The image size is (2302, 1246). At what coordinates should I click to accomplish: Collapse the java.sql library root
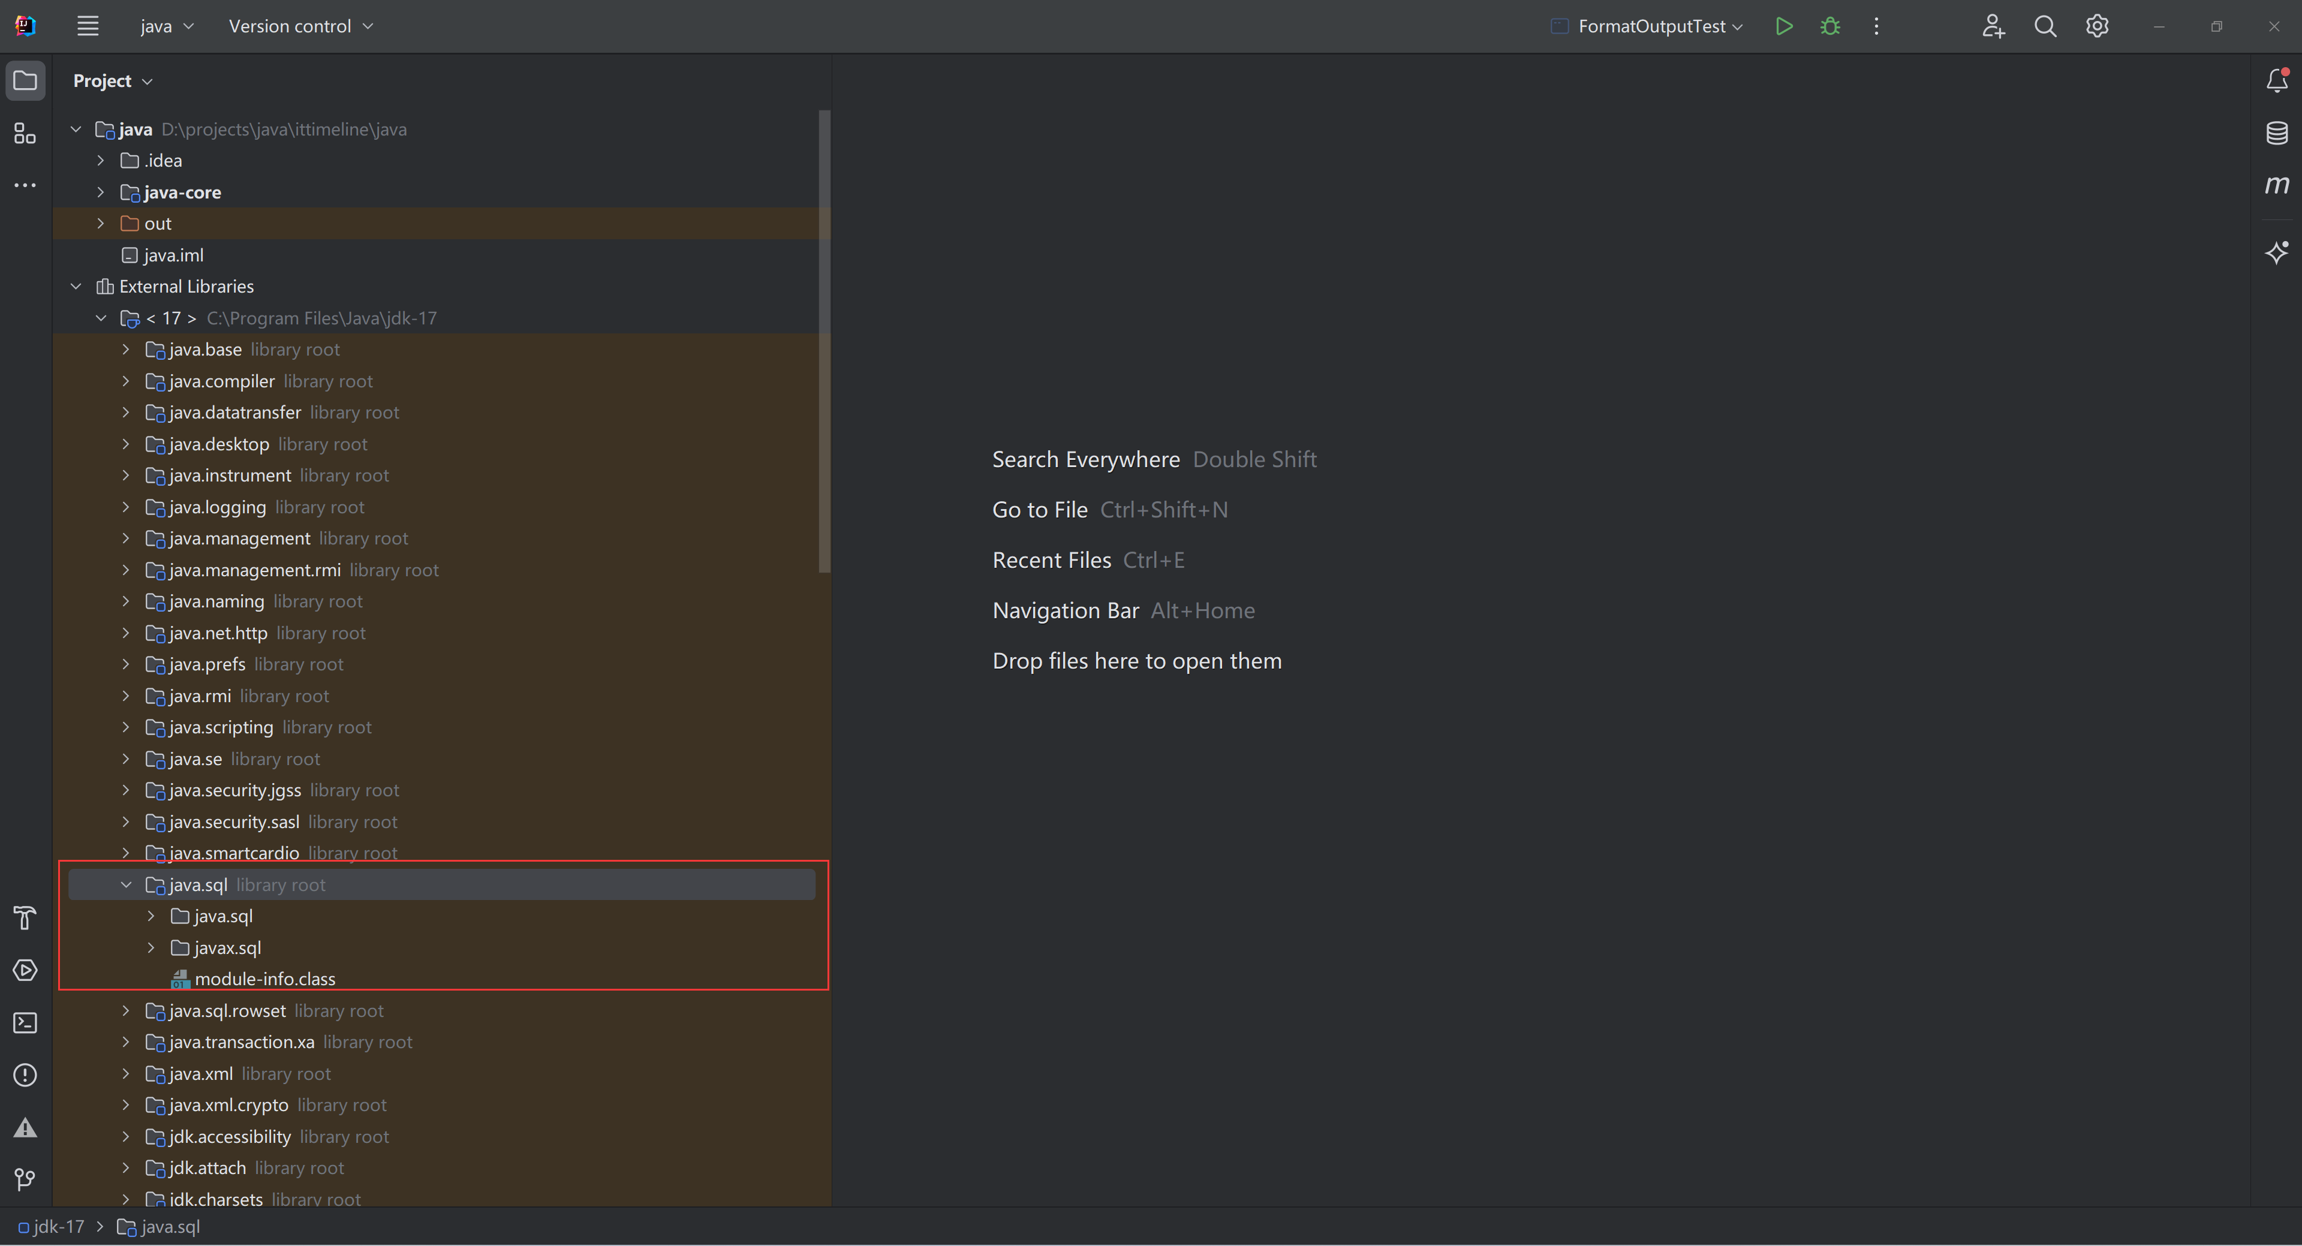coord(126,885)
